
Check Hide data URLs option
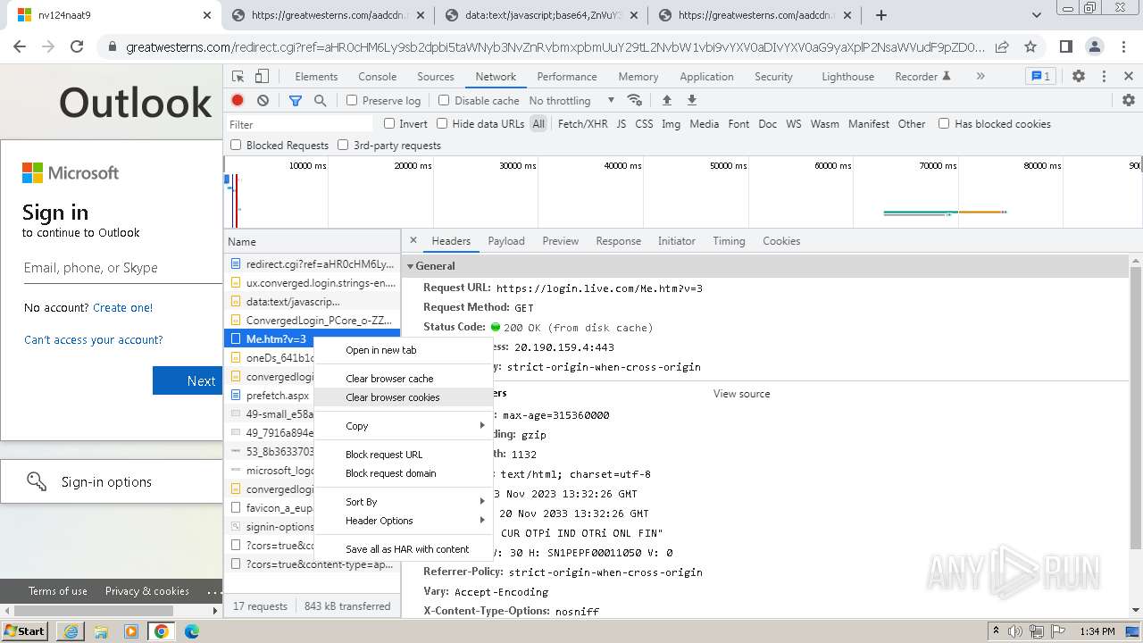click(x=442, y=124)
